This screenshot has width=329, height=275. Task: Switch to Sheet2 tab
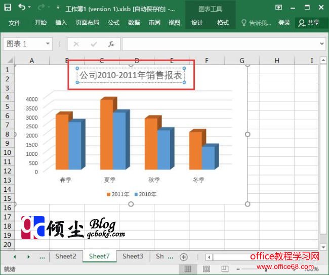66,256
